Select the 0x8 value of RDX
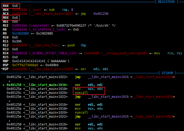 pos(15,18)
